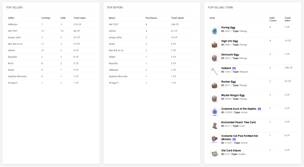Click the TOP BUYERS panel heading
The height and width of the screenshot is (167, 304).
click(115, 7)
